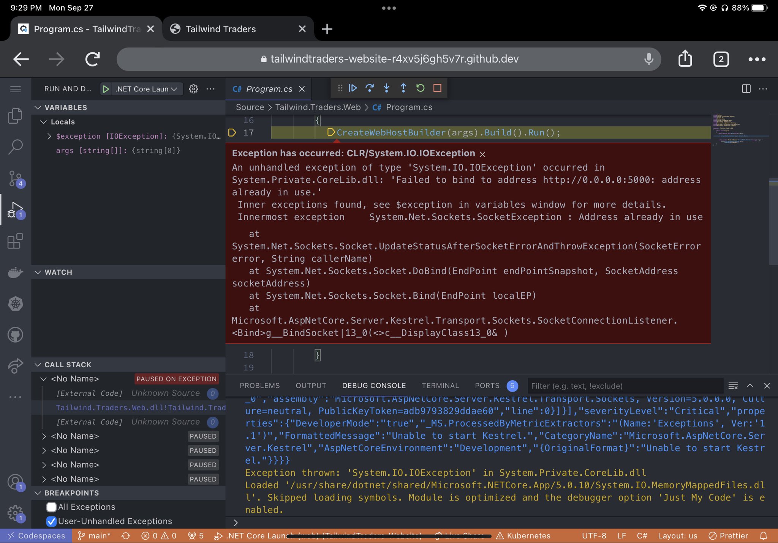778x543 pixels.
Task: Switch to the PROBLEMS tab
Action: click(260, 386)
